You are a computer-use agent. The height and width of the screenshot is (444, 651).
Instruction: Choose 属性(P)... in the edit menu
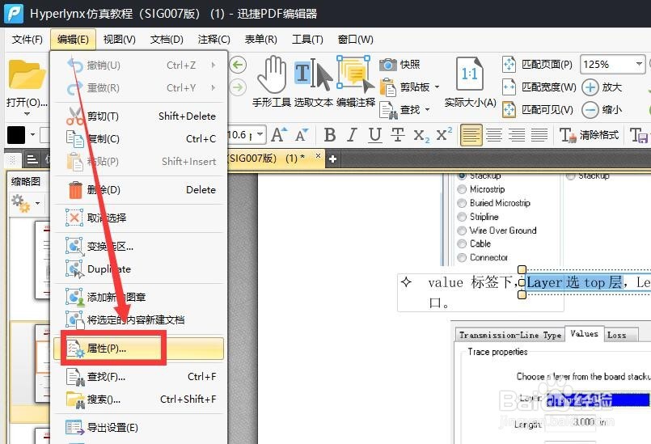(x=138, y=349)
